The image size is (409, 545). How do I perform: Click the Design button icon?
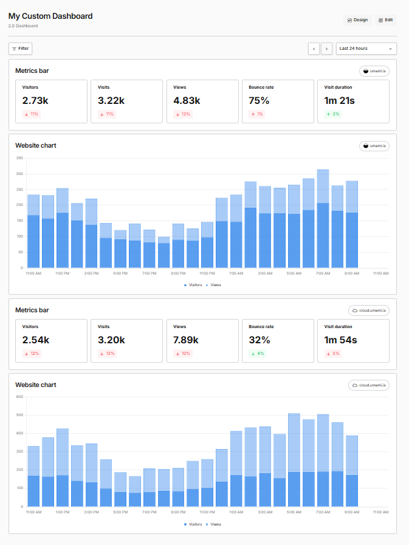point(349,20)
